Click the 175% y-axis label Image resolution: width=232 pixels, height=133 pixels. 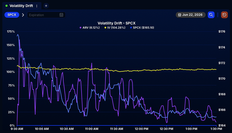pyautogui.click(x=11, y=31)
